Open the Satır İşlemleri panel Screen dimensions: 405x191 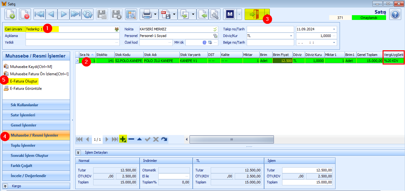36,115
